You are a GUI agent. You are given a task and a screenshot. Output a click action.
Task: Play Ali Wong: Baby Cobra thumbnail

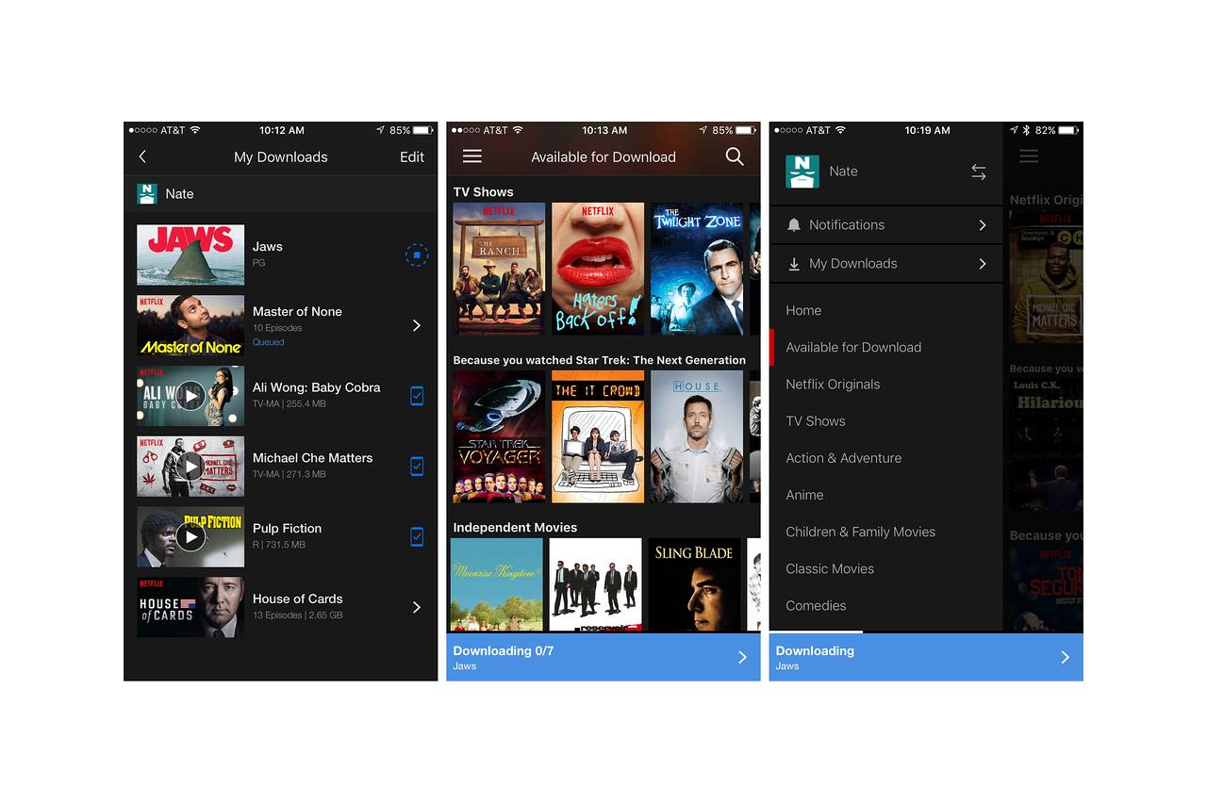(x=190, y=396)
